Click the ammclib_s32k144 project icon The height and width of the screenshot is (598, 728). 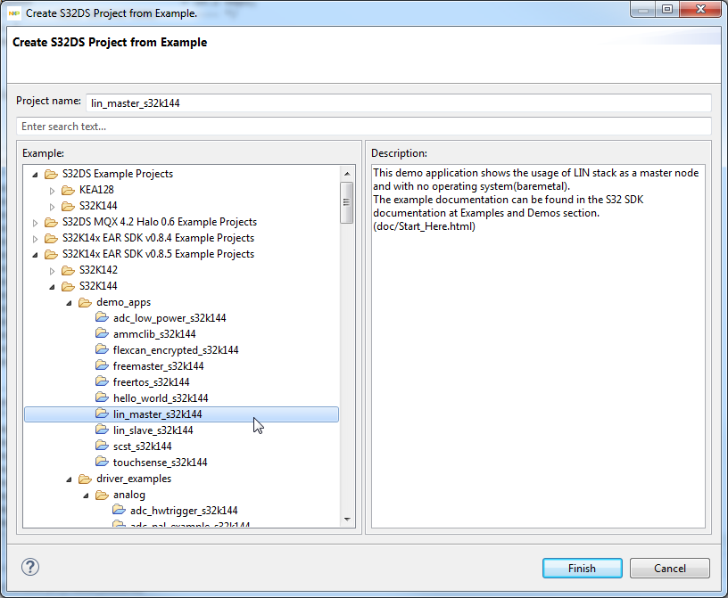pyautogui.click(x=102, y=333)
